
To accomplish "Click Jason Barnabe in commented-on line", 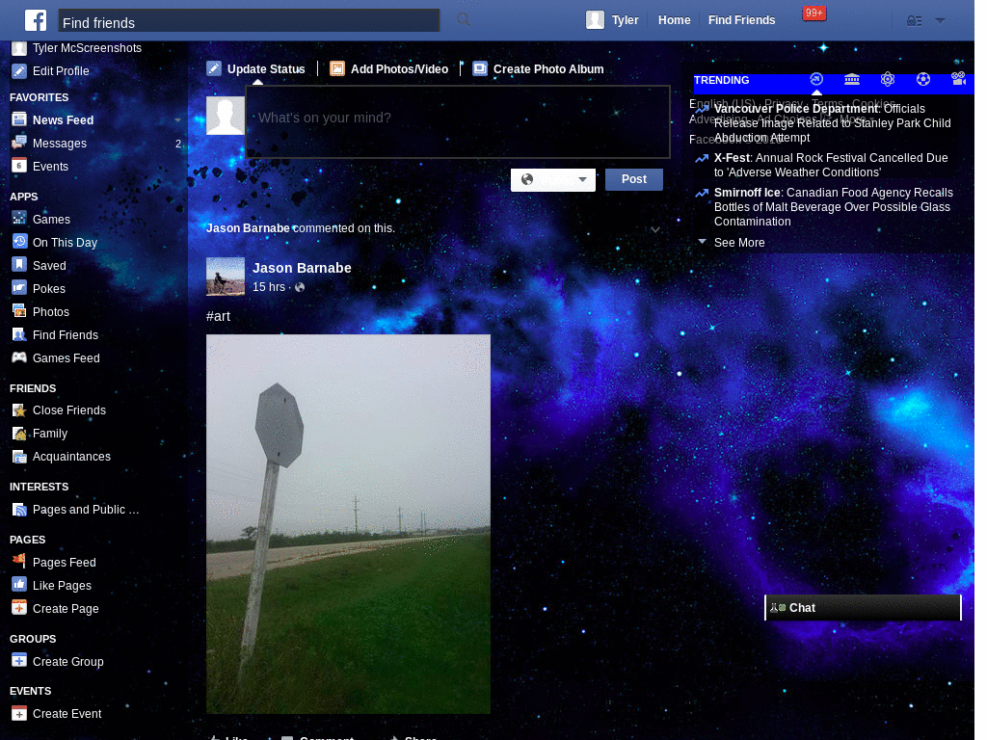I will tap(248, 228).
